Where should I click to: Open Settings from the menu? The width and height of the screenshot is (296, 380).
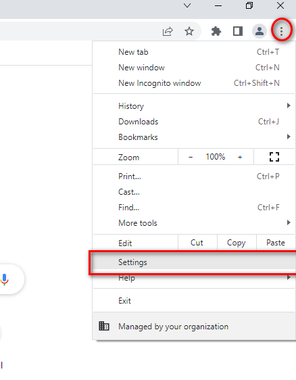pos(194,262)
